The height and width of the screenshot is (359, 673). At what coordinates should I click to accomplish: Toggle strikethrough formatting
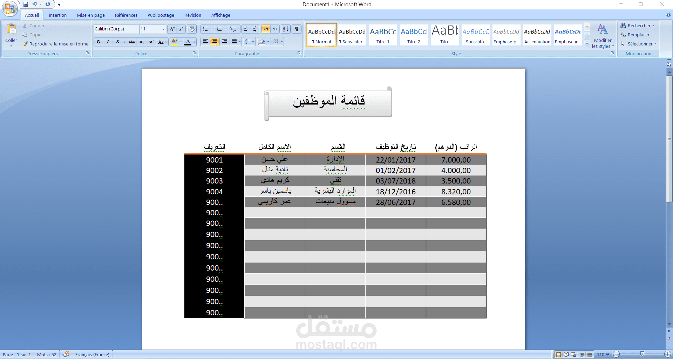point(132,42)
